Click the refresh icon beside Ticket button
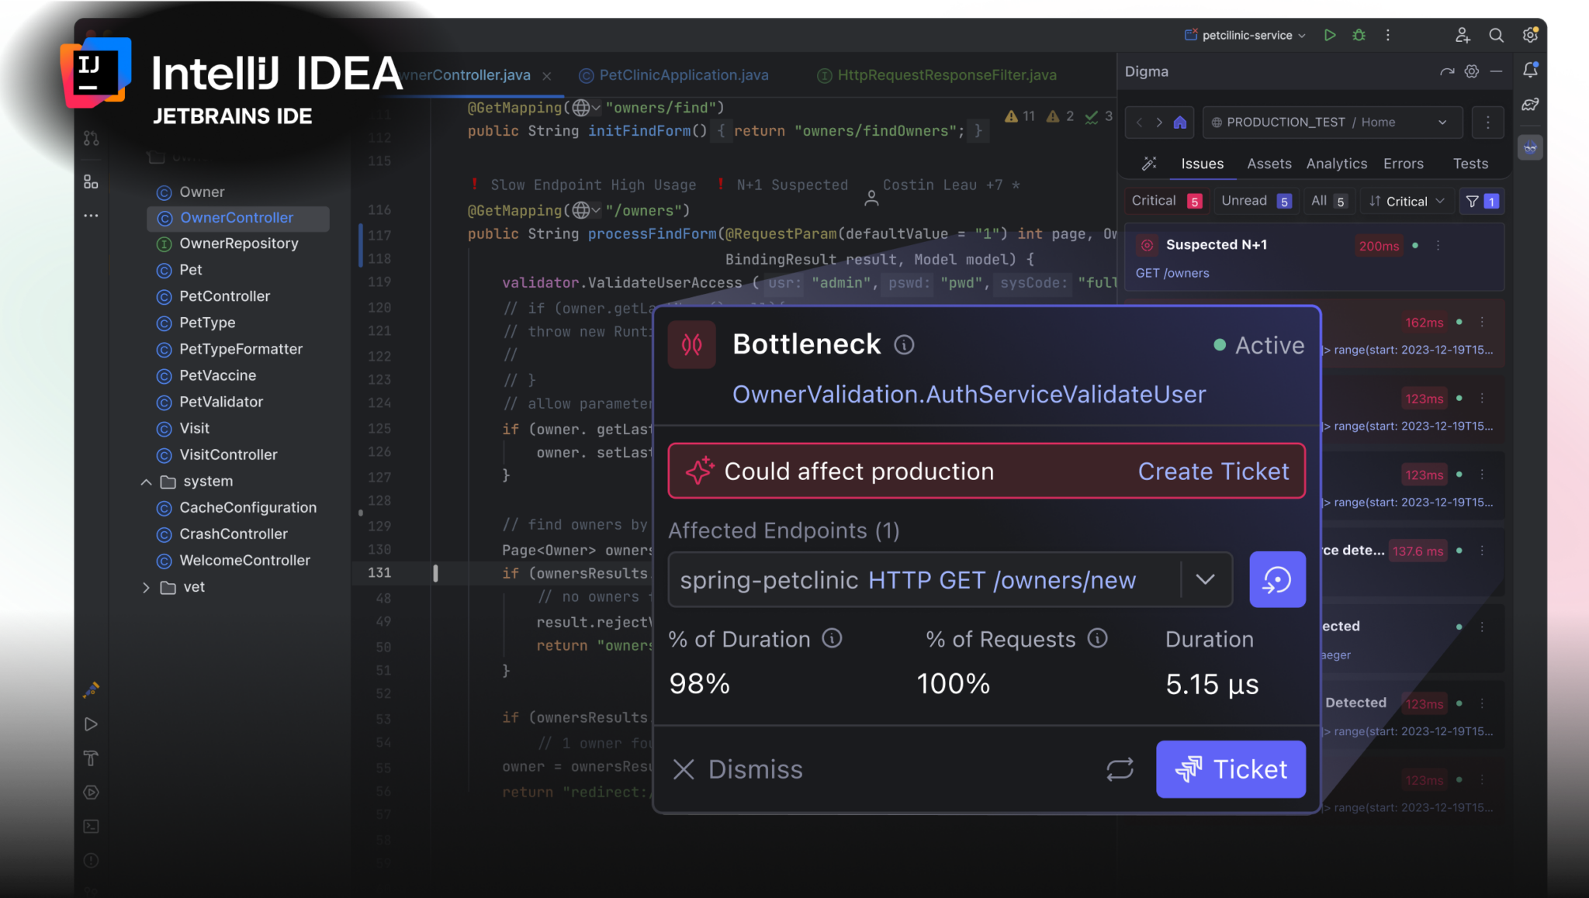The height and width of the screenshot is (898, 1589). (x=1120, y=769)
